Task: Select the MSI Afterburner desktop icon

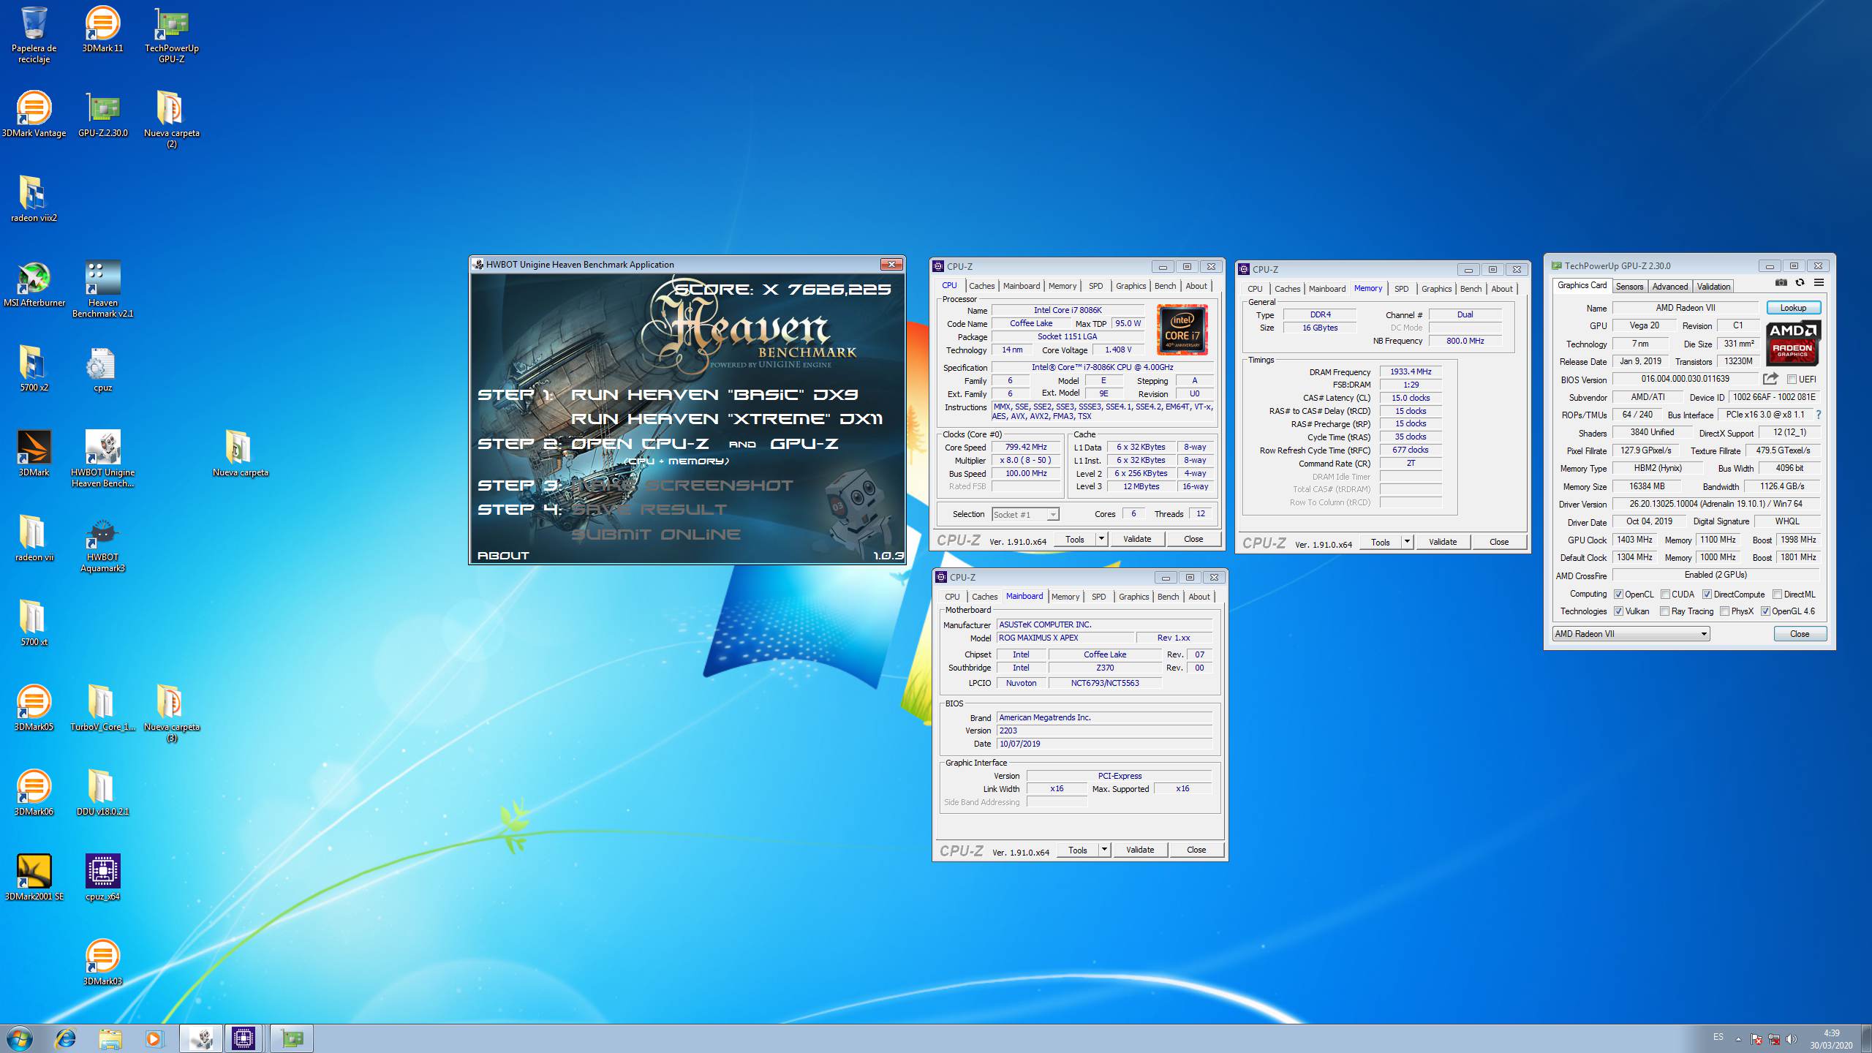Action: click(x=34, y=284)
